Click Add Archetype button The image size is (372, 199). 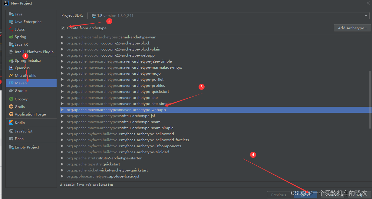pyautogui.click(x=352, y=28)
